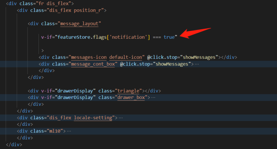Click the 'locale-setting' class name
The height and width of the screenshot is (149, 277).
pyautogui.click(x=93, y=118)
